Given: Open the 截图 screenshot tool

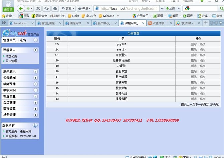Looking at the screenshot, I should coord(174,16).
